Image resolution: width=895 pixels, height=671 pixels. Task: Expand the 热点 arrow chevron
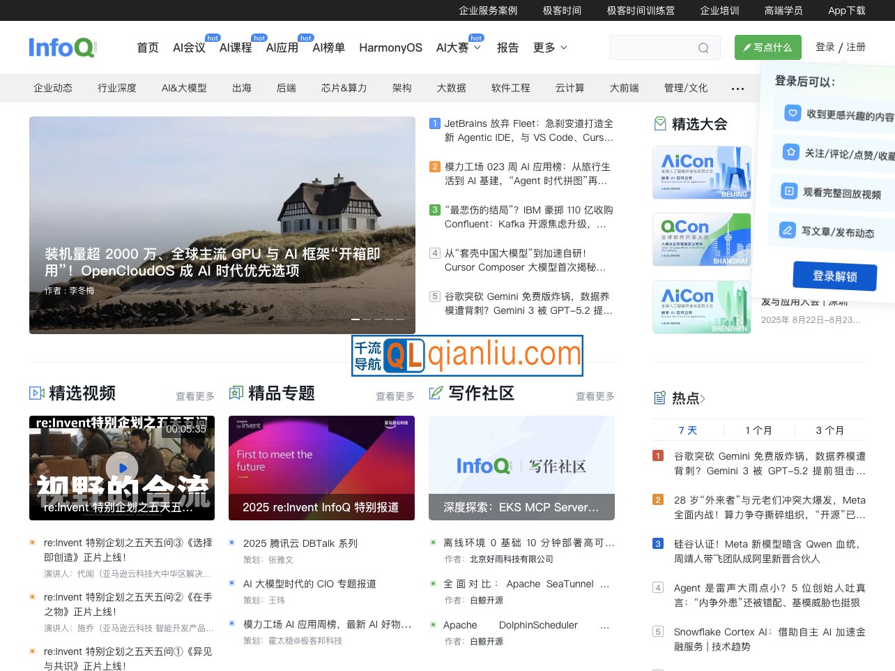703,399
